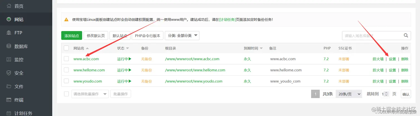The image size is (420, 116).
Task: Toggle the select-all checkbox in table header
Action: coord(66,48)
